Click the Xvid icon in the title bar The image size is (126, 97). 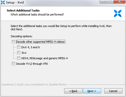(x=3, y=2)
